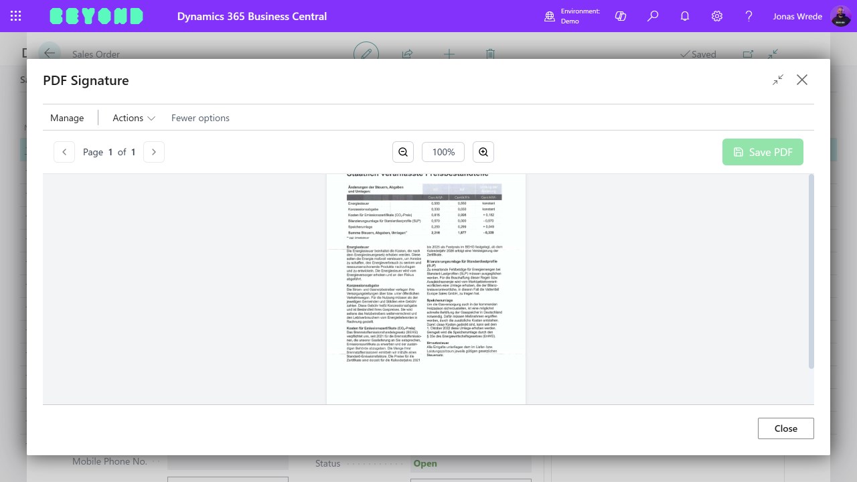Open the Business Central help menu
This screenshot has height=482, width=857.
tap(749, 16)
